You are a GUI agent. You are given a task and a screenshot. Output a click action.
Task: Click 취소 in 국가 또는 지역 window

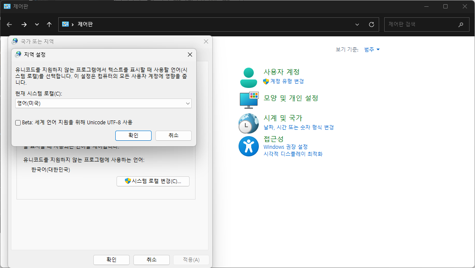(x=152, y=260)
